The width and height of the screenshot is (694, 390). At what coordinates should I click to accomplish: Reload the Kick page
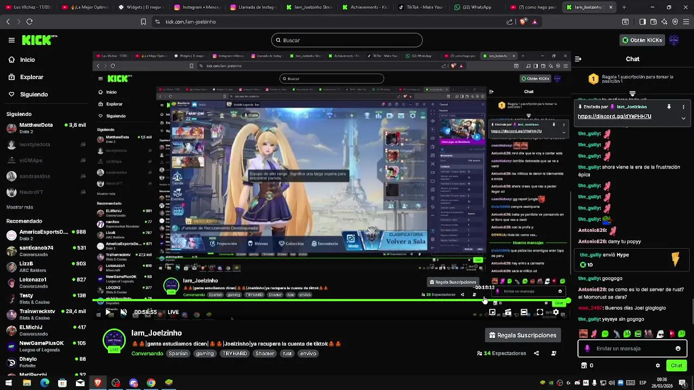tap(29, 22)
